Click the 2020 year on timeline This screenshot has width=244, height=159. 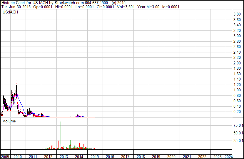click(171, 157)
